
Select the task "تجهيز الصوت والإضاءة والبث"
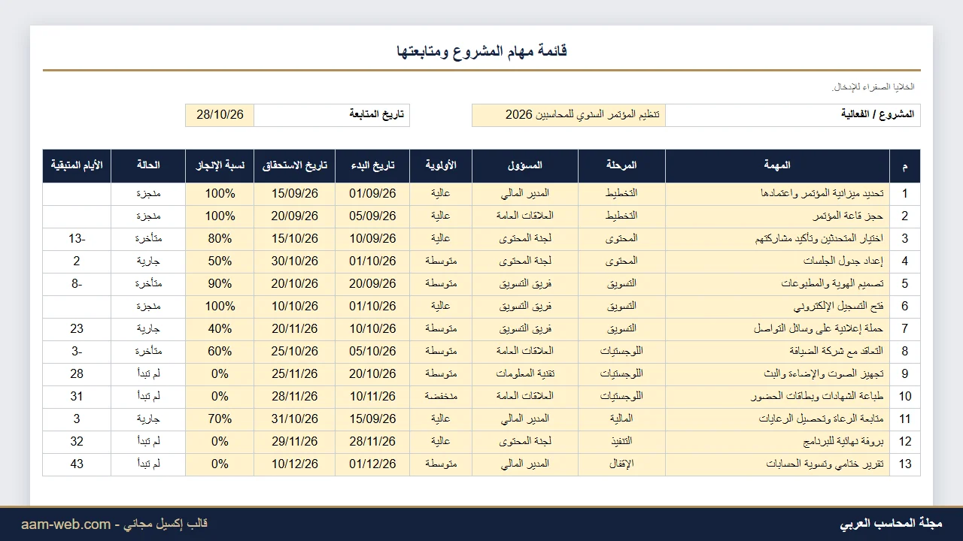[x=777, y=374]
